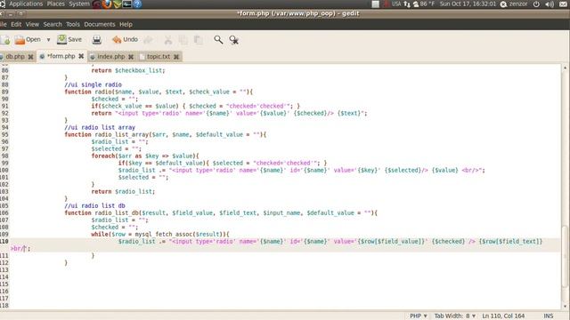Screen dimensions: 570x320
Task: Click the New document icon in toolbar
Action: [x=5, y=40]
